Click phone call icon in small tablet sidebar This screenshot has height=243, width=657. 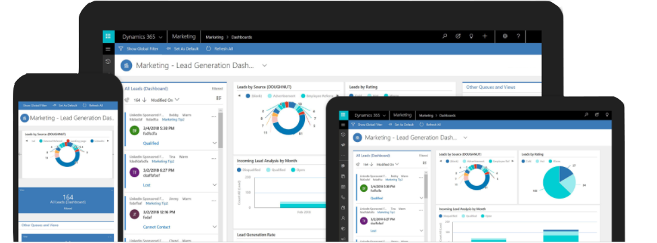(343, 197)
